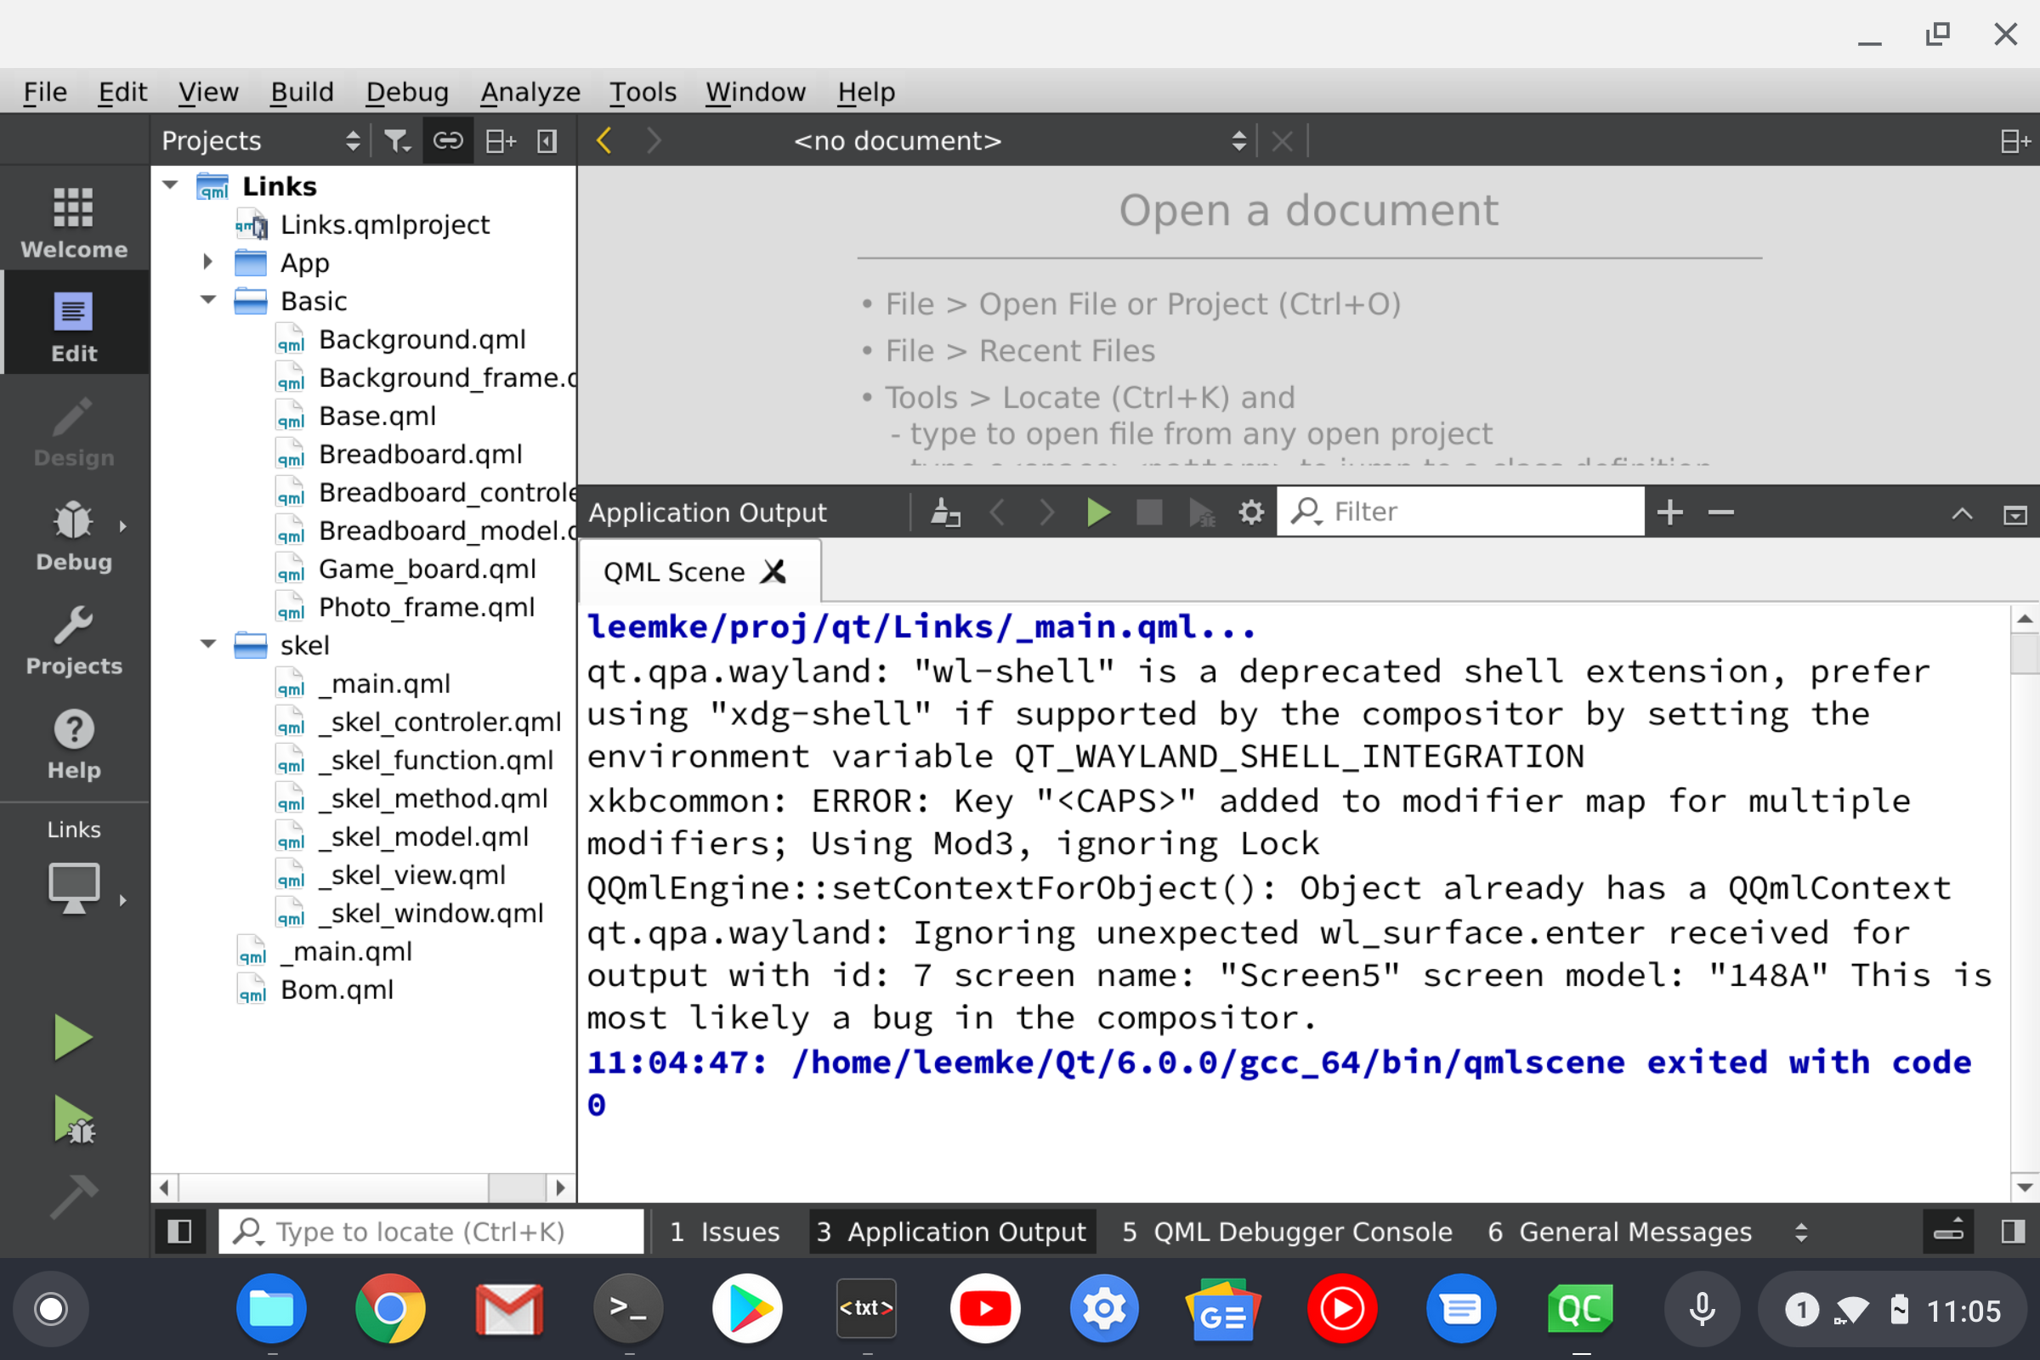Viewport: 2040px width, 1360px height.
Task: Switch to Welcome mode
Action: 74,223
